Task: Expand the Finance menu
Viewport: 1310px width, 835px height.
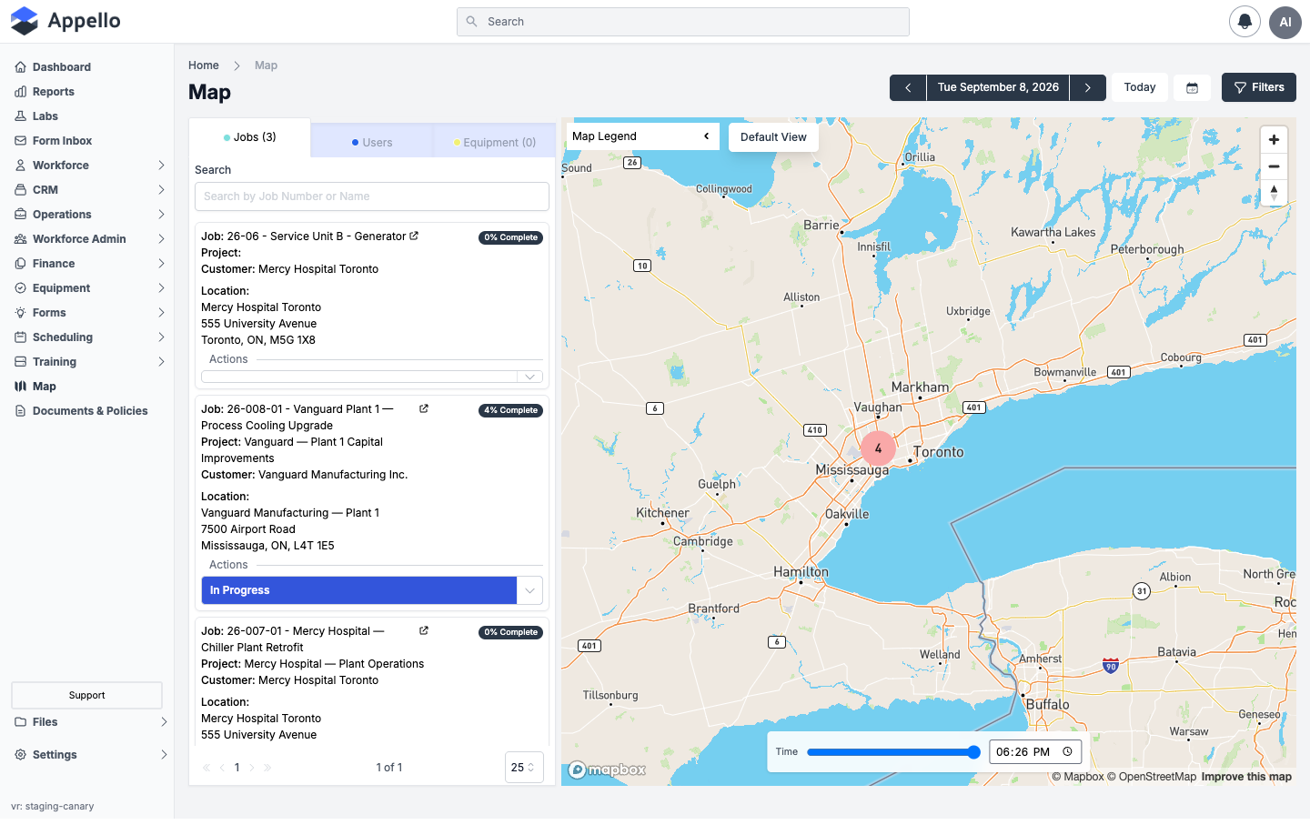Action: pos(87,264)
